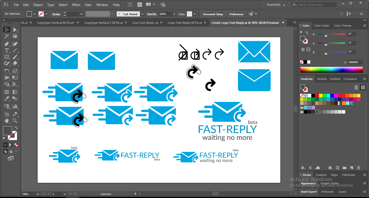This screenshot has width=369, height=198.
Task: Open the fill color dropdown in Control bar
Action: [x=34, y=14]
